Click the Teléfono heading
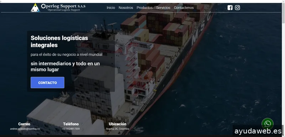The height and width of the screenshot is (137, 285). [71, 124]
